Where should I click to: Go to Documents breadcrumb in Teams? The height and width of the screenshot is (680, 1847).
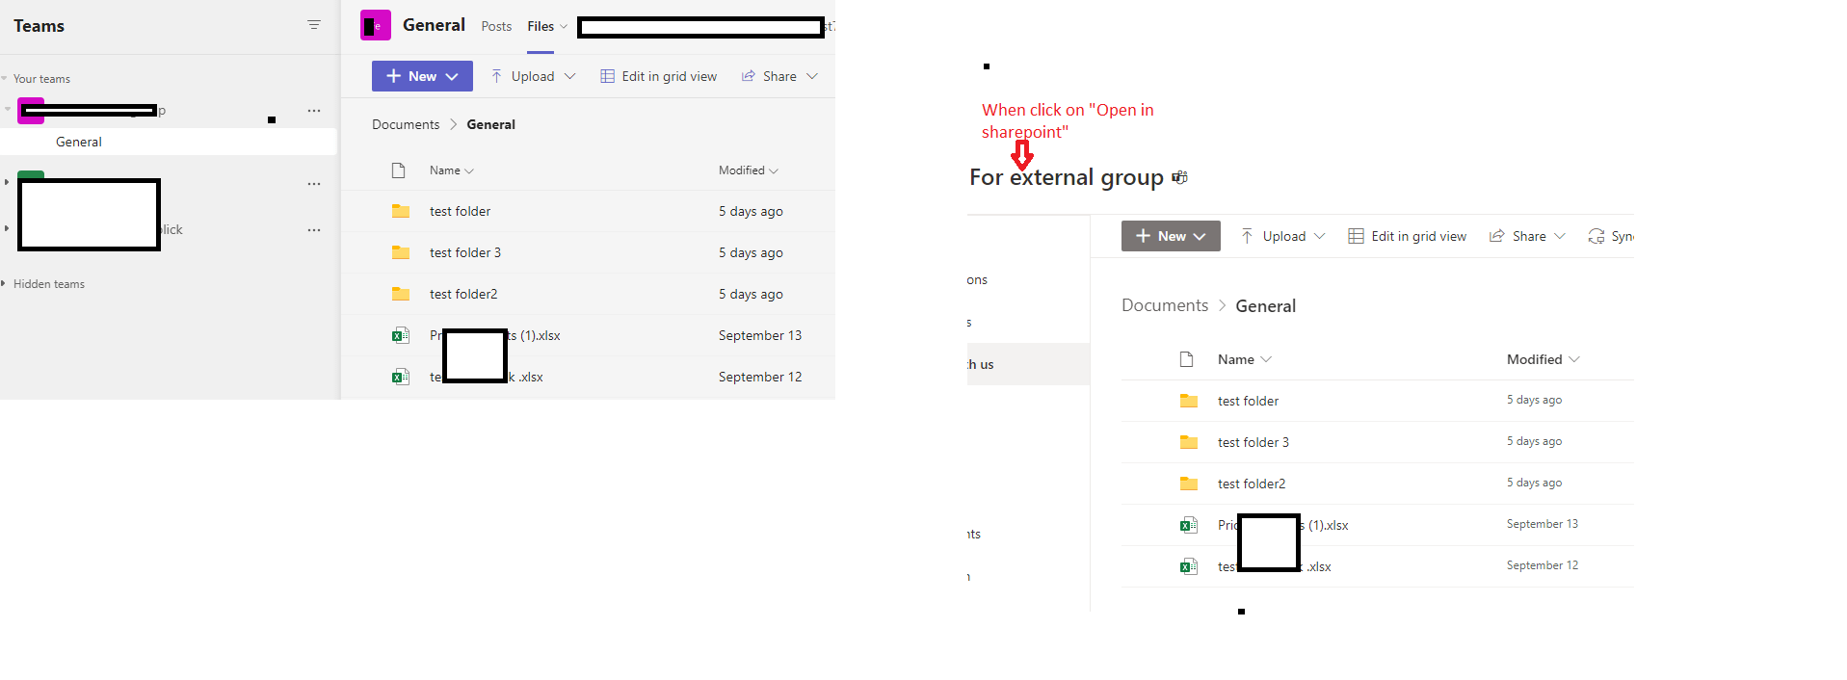(x=406, y=124)
